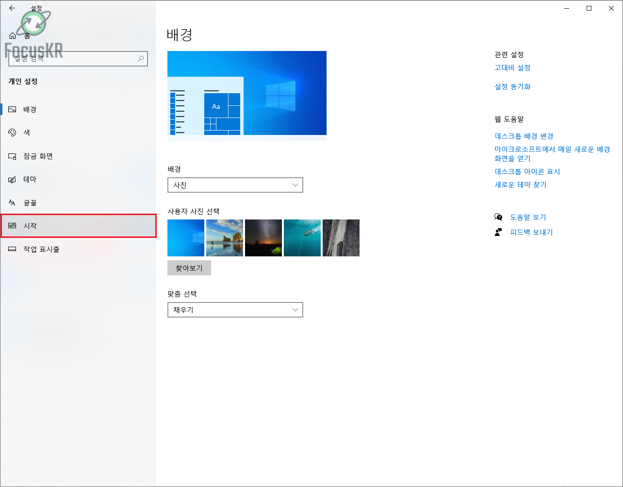Select the 잠금 화면 monitor icon
The width and height of the screenshot is (623, 487).
tap(13, 156)
